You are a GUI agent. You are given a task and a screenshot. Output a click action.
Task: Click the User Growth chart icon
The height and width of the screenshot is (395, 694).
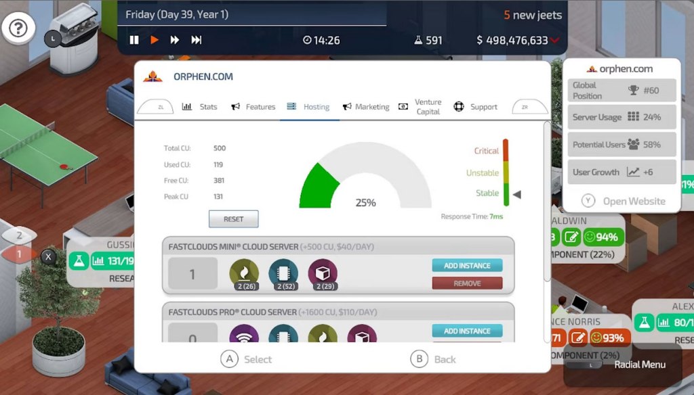[633, 172]
